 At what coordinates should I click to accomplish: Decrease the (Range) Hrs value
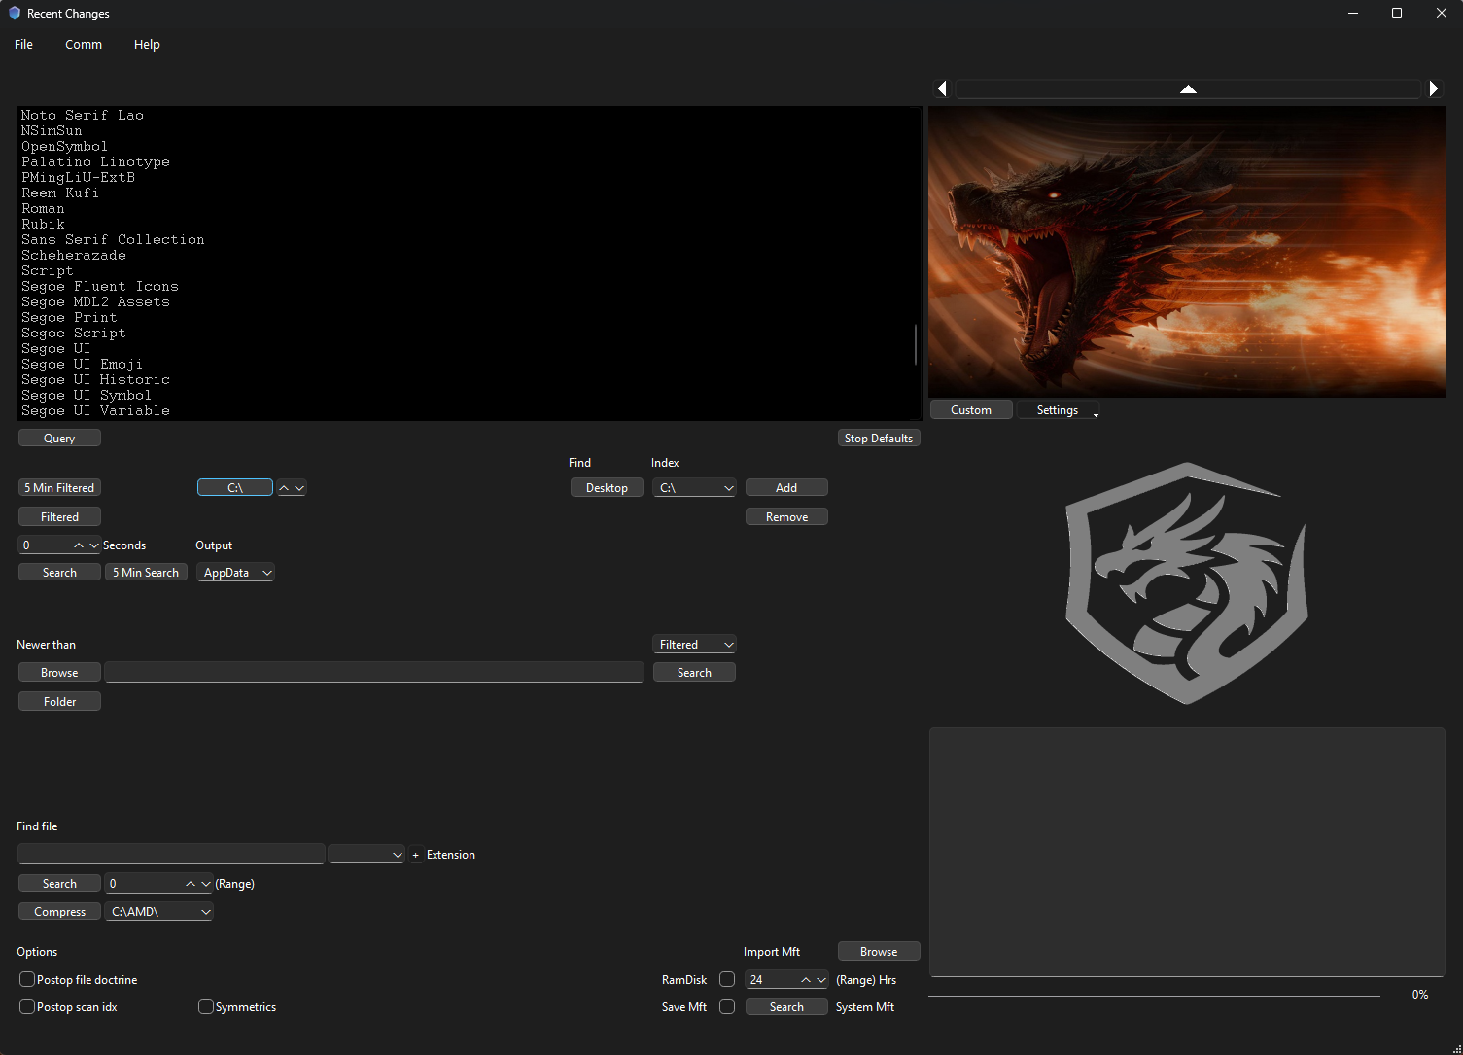pyautogui.click(x=820, y=980)
